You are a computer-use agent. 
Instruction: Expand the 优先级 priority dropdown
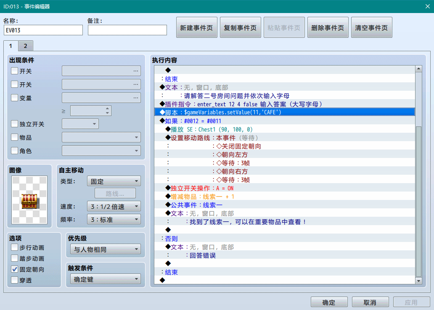click(x=105, y=250)
